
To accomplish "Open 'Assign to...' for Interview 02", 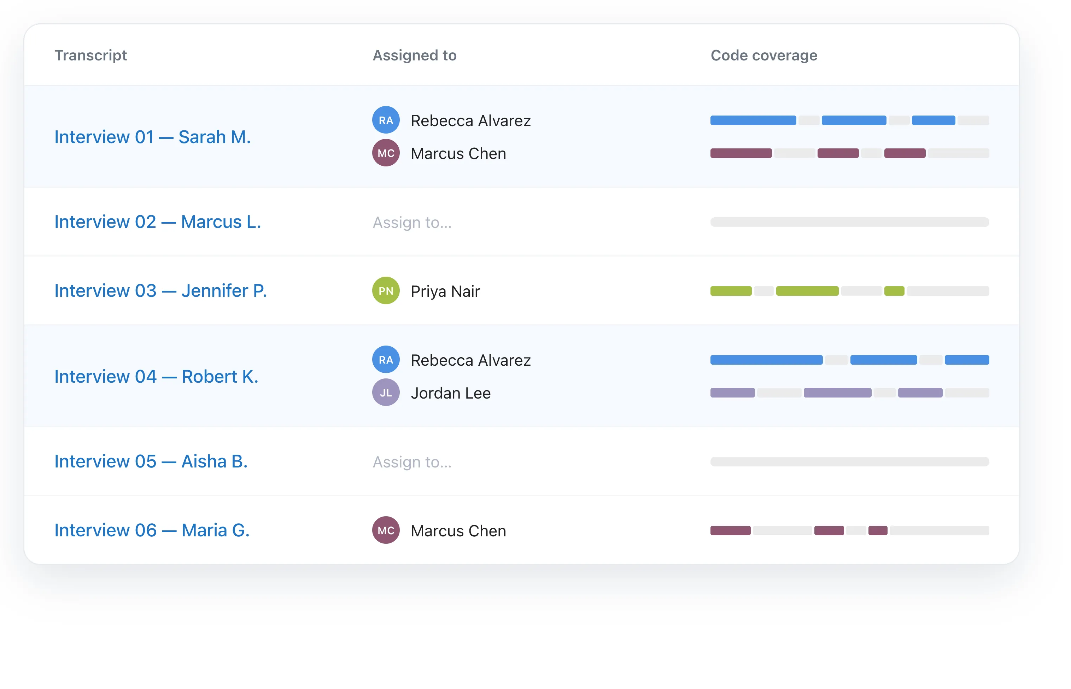I will [412, 222].
